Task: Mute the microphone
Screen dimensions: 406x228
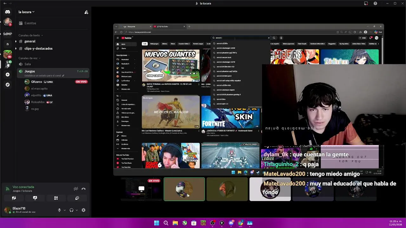Action: (x=59, y=210)
